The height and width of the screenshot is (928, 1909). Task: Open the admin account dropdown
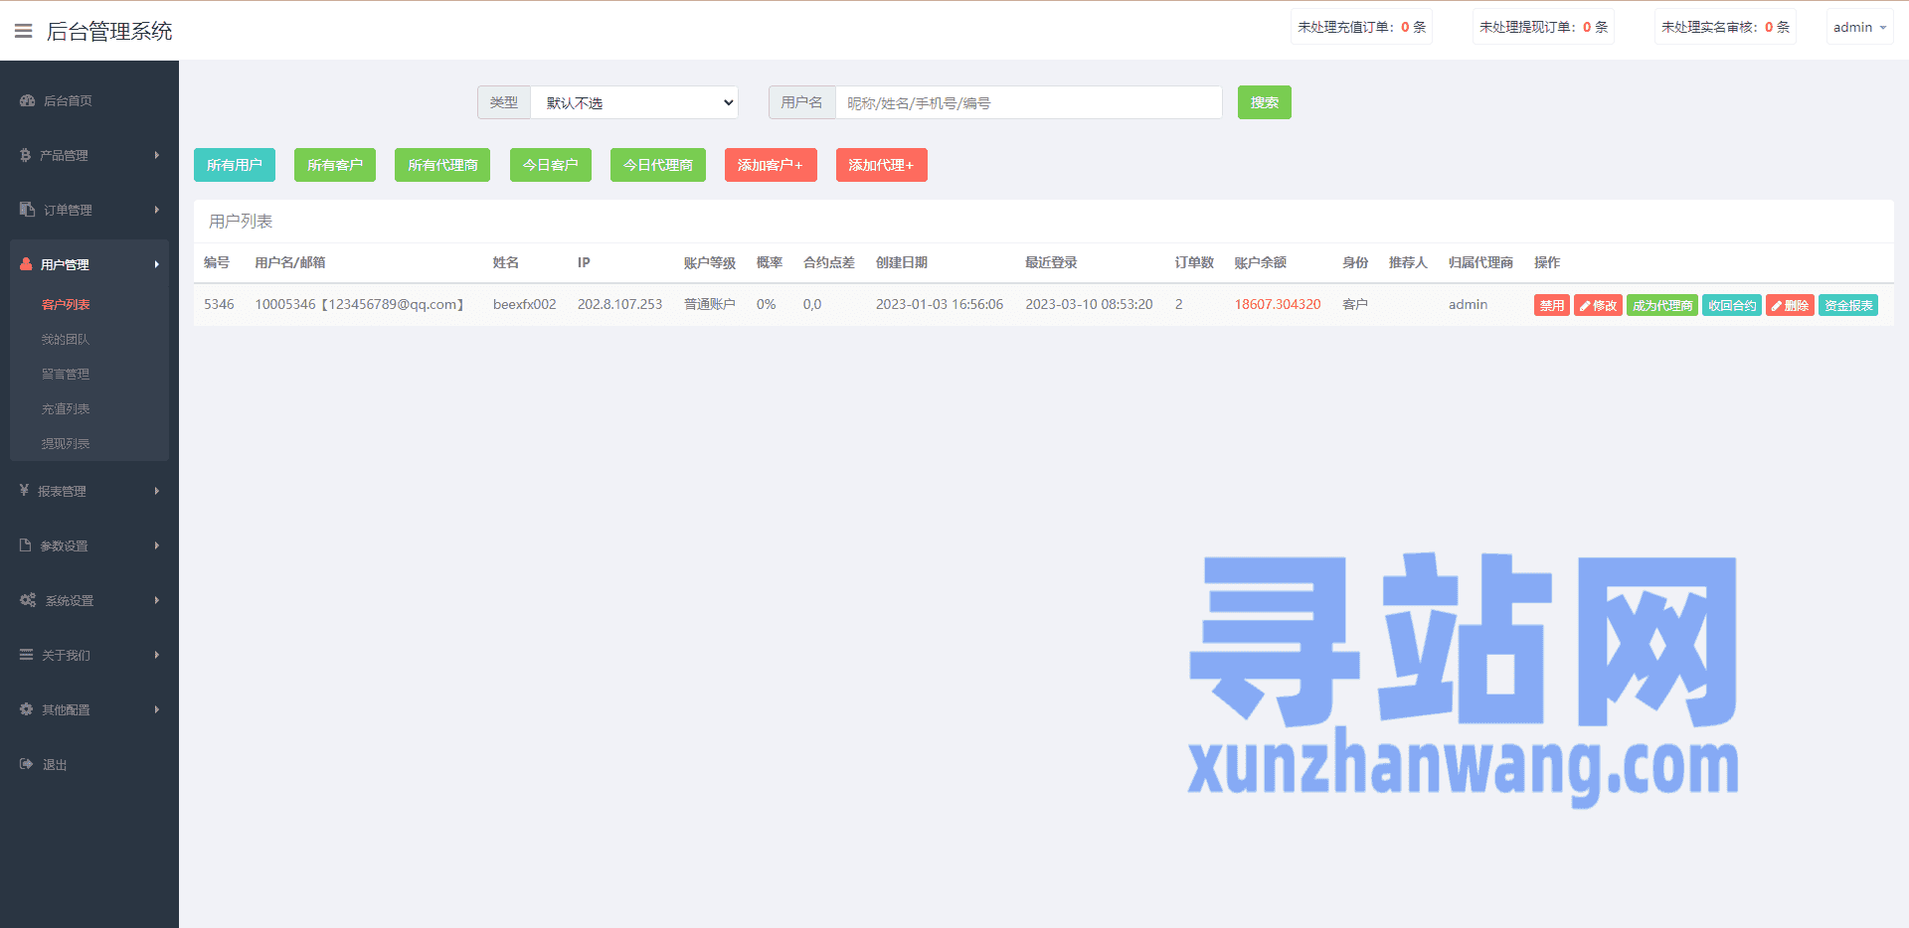click(x=1859, y=27)
